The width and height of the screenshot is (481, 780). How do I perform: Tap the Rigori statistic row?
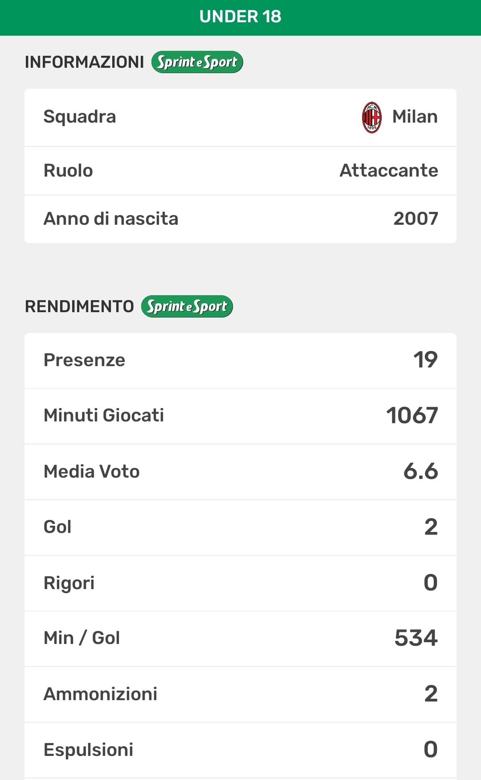[240, 583]
